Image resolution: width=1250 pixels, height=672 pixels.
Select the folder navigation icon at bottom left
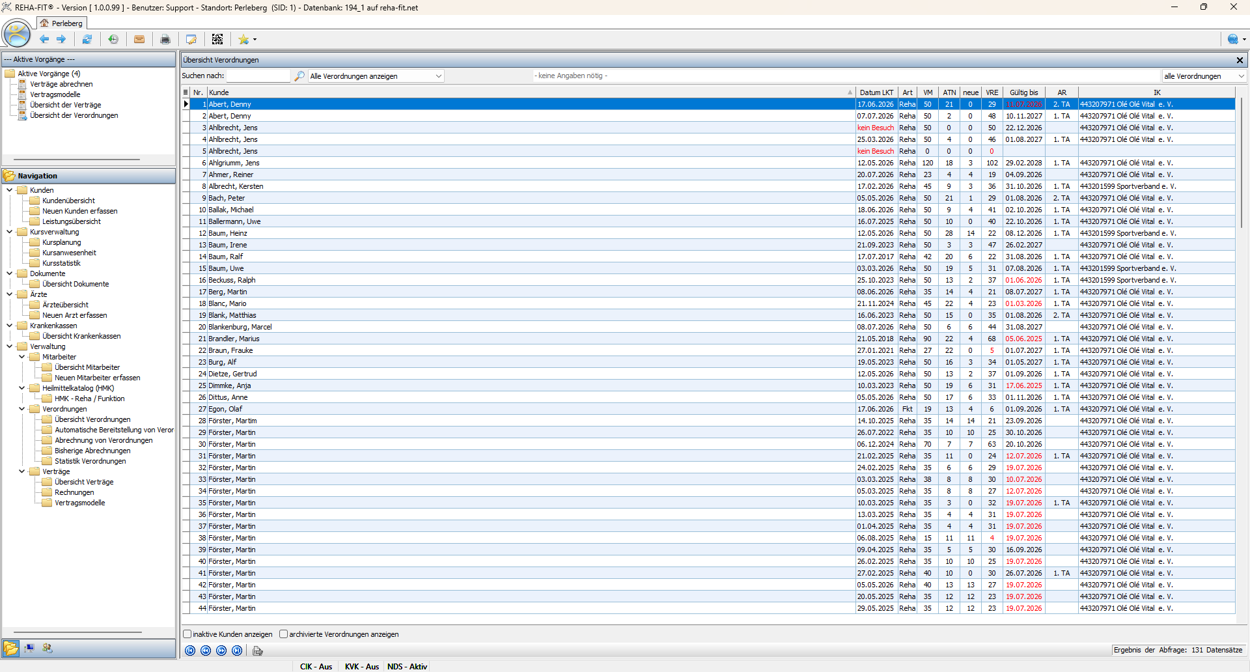[11, 648]
